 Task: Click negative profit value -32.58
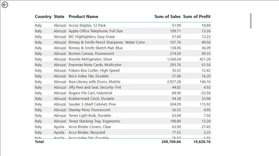point(205,93)
